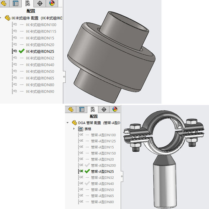The image size is (209, 209).
Task: Click the config icon beside IK-卡式组件DN50
Action: [x=14, y=71]
